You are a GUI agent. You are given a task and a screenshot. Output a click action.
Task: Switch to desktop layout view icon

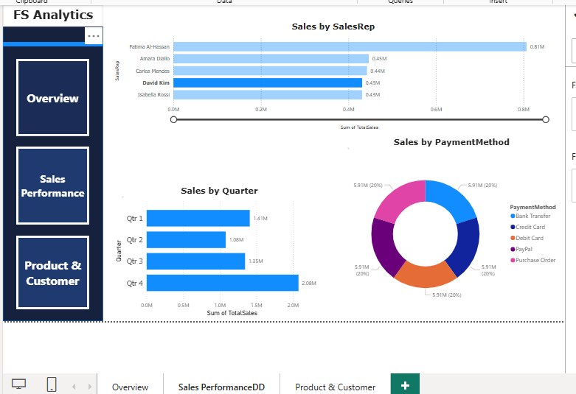coord(18,384)
